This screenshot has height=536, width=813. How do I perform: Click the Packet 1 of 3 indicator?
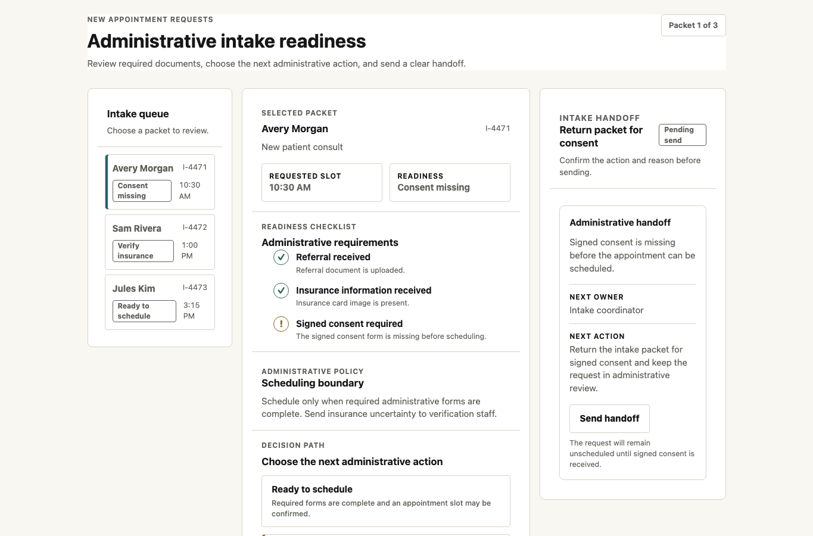(x=693, y=25)
